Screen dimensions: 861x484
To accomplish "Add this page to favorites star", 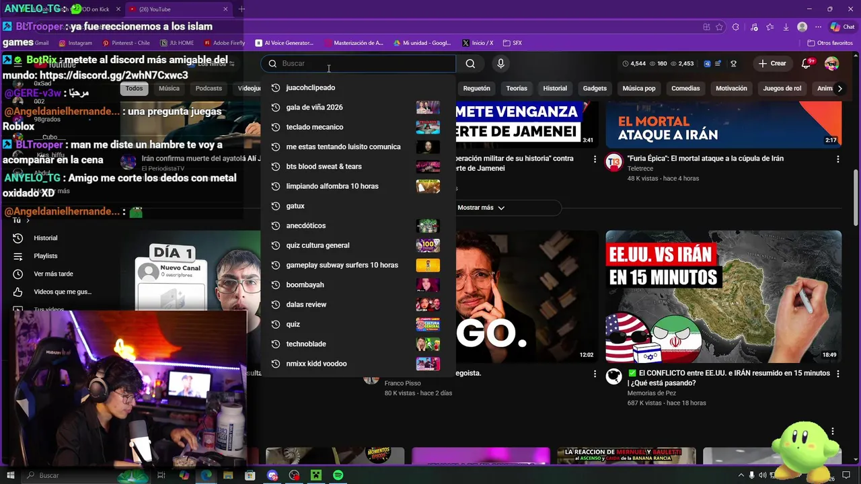I will 719,27.
